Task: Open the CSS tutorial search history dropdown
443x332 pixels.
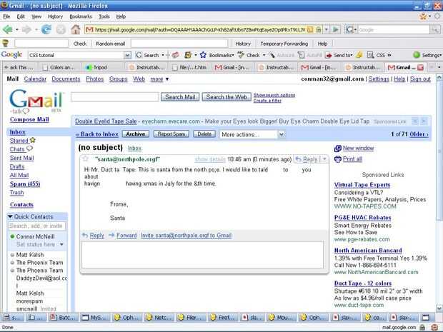Action: pyautogui.click(x=128, y=55)
